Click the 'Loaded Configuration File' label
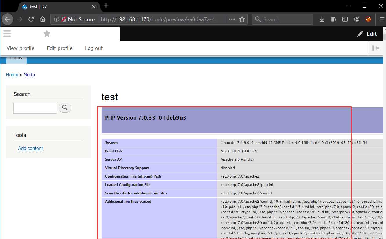 128,185
